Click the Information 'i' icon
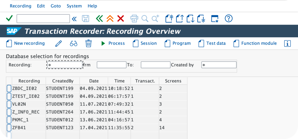298x139 pixels. 288,44
